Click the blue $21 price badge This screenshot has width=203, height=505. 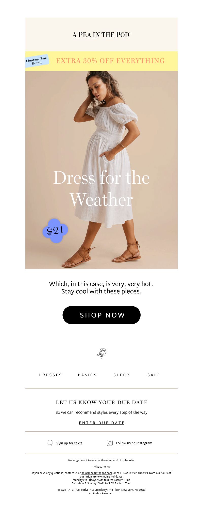pos(55,231)
